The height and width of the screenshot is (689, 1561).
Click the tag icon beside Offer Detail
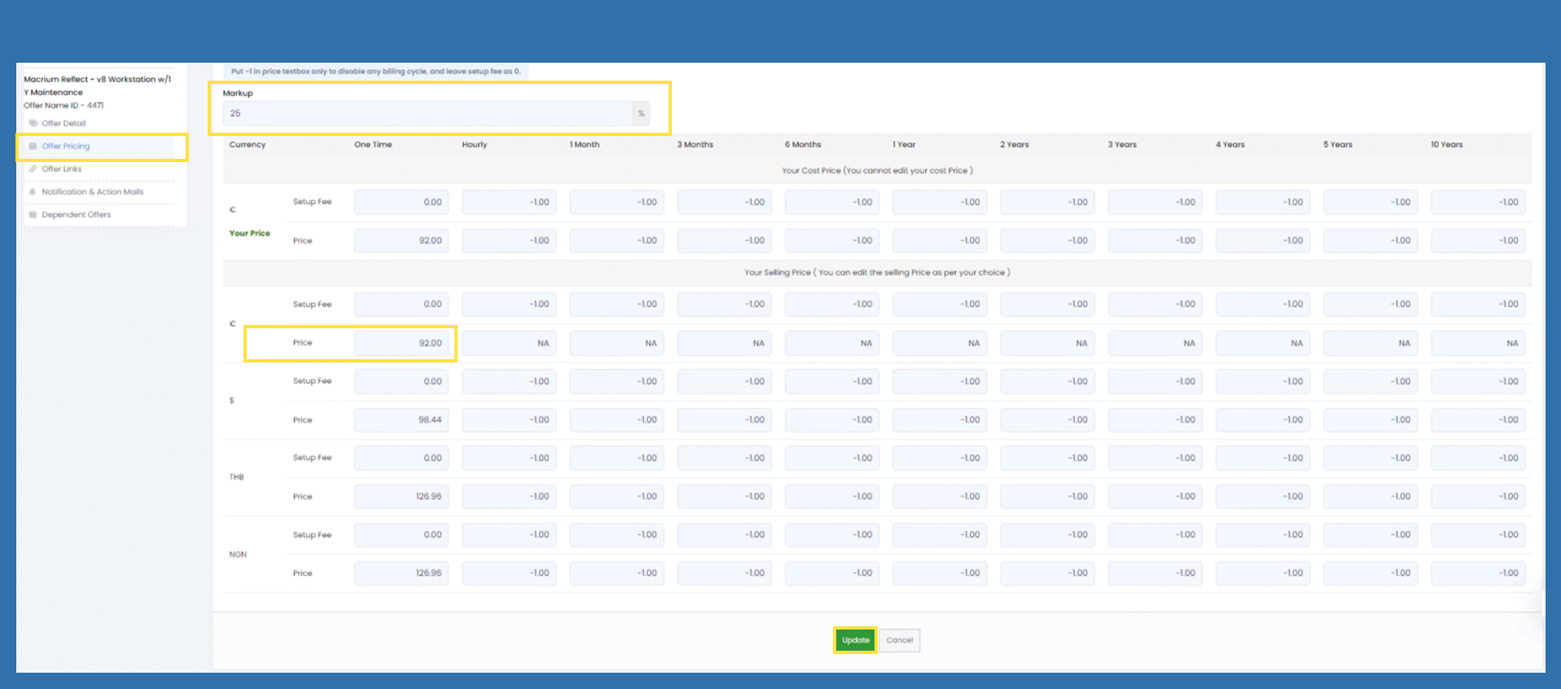pyautogui.click(x=33, y=124)
